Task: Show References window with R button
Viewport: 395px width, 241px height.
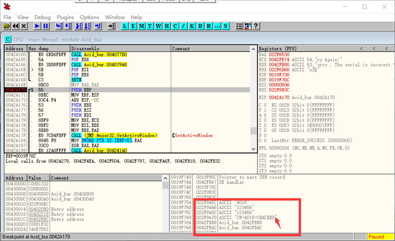Action: 209,26
